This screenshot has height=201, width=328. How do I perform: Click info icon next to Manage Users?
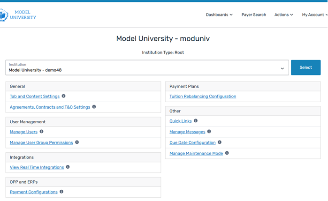[x=41, y=132]
